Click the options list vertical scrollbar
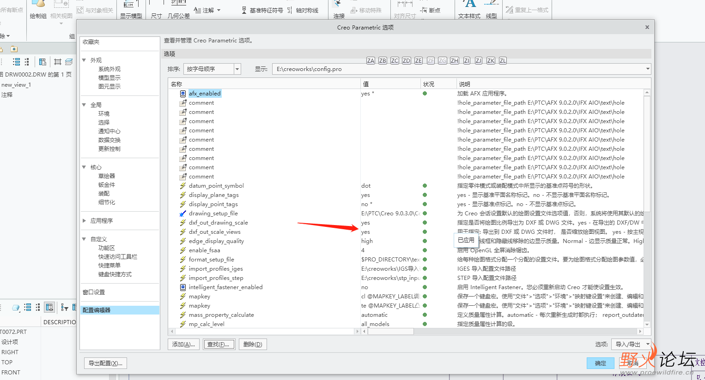 coord(647,154)
